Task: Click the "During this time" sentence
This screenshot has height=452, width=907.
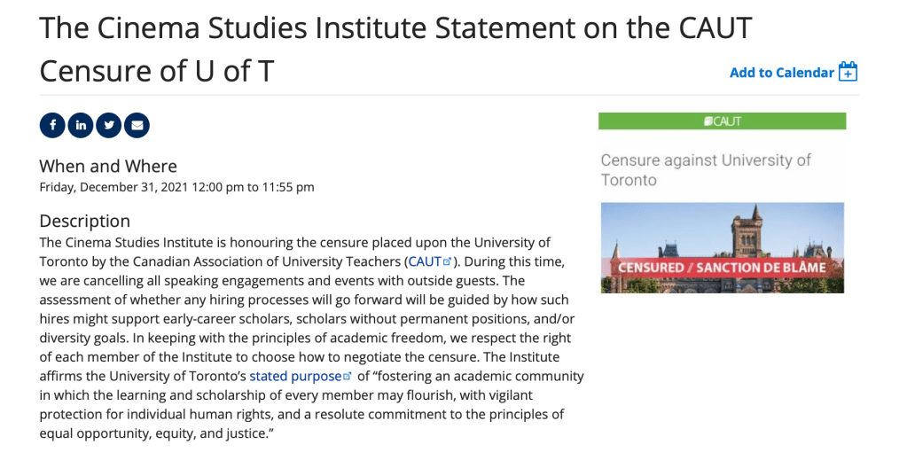Action: coord(509,261)
